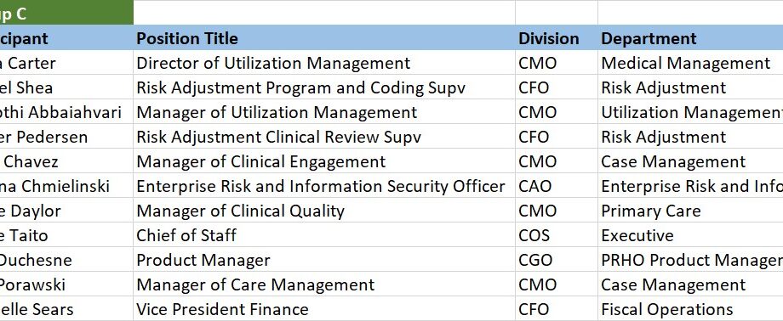
Task: Click the Primary Care department cell
Action: 690,211
